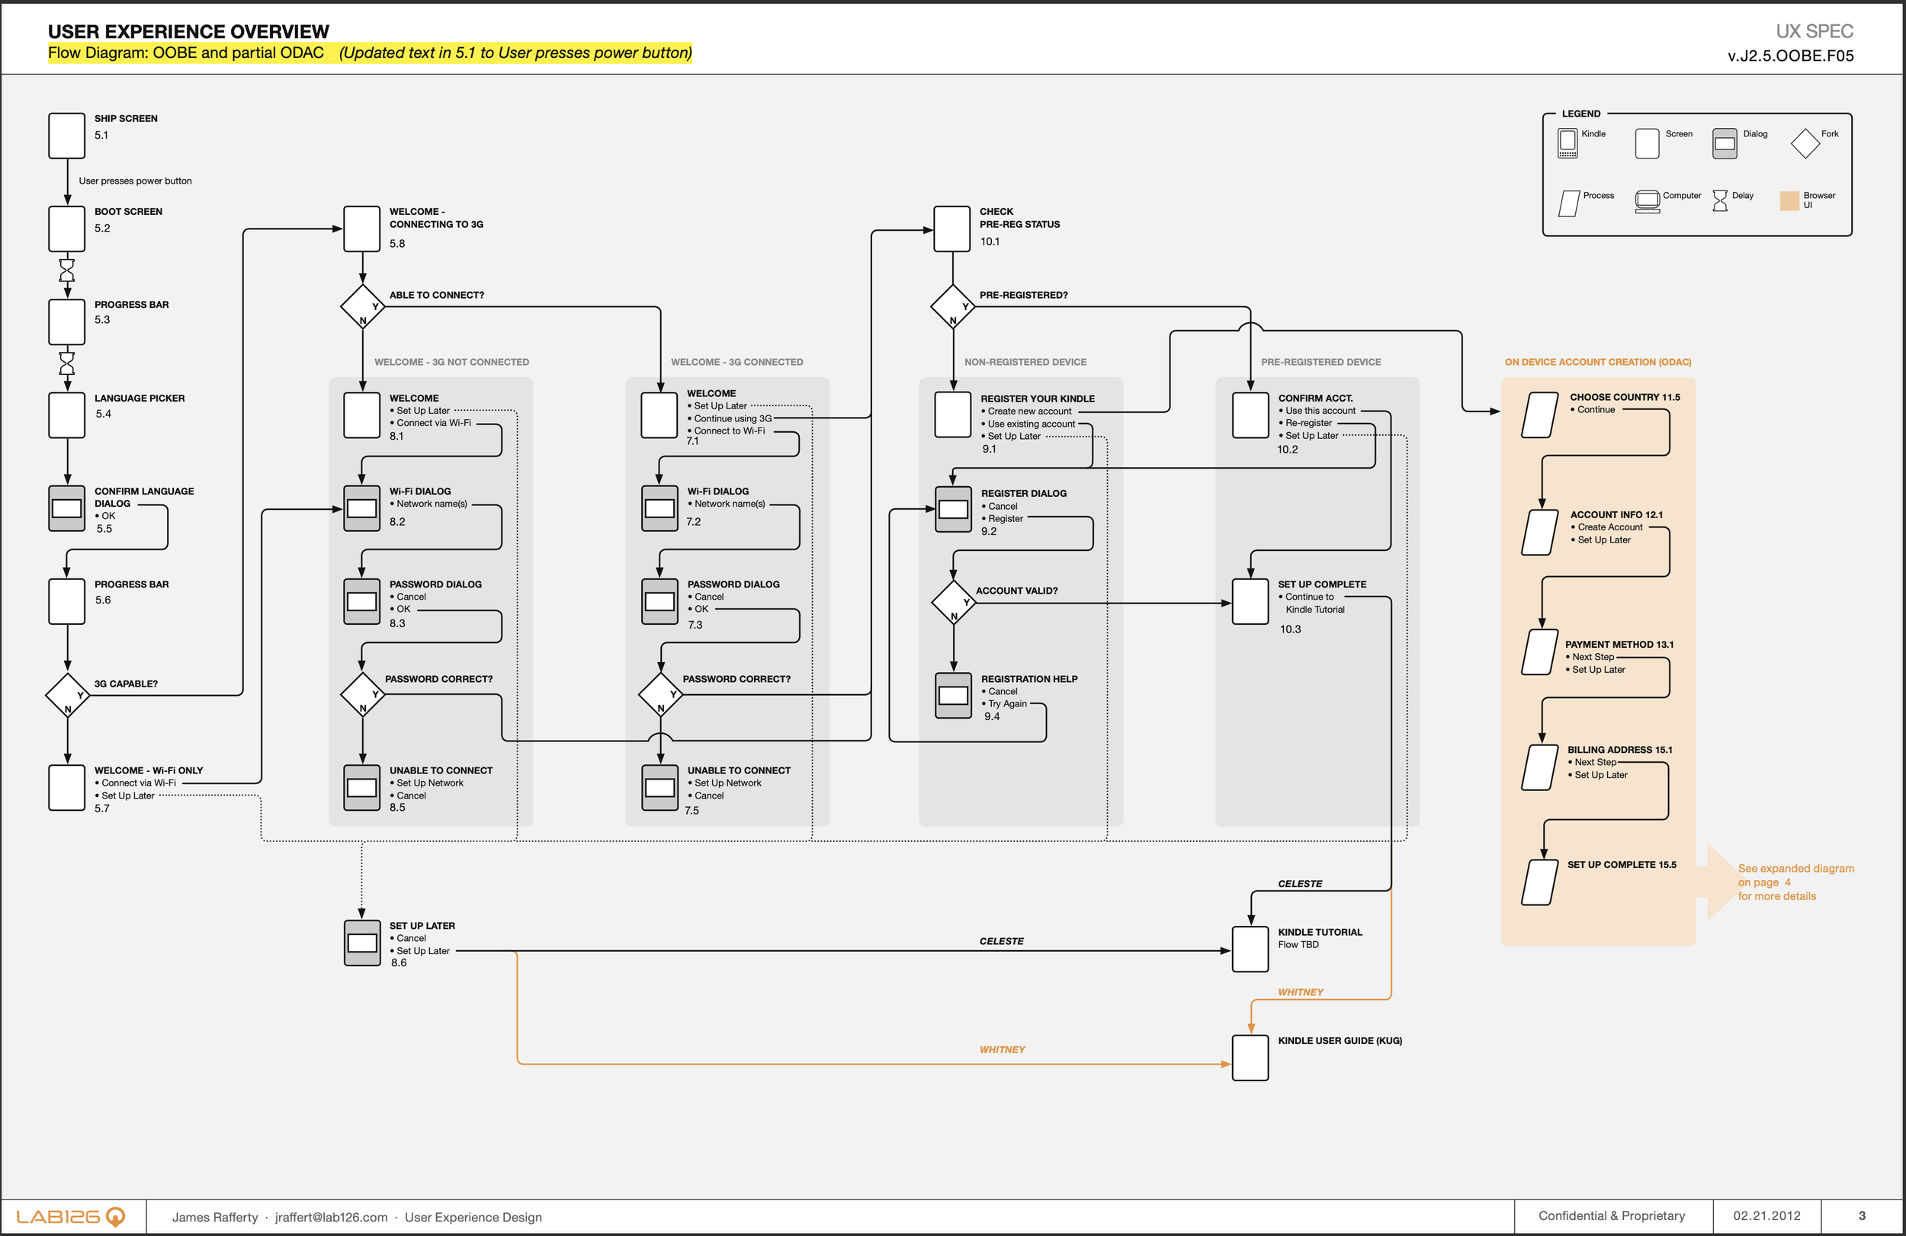1906x1236 pixels.
Task: Select the Password Dialog 8.3 icon
Action: click(362, 601)
